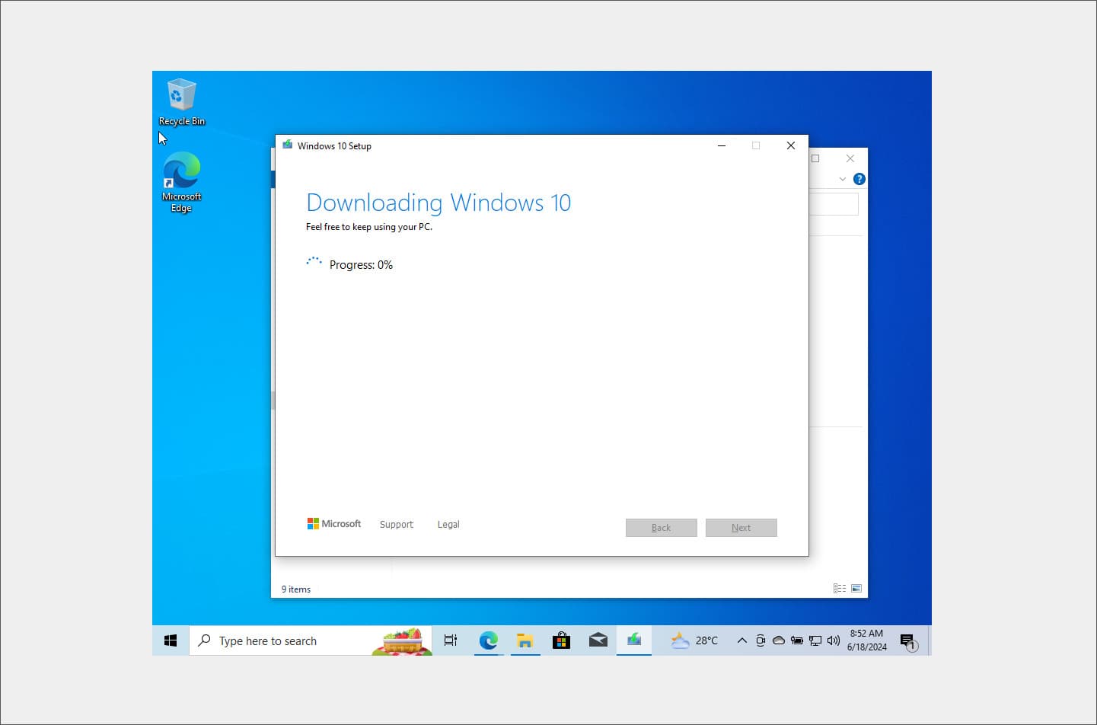Open the Action Center notifications icon

[x=908, y=641]
